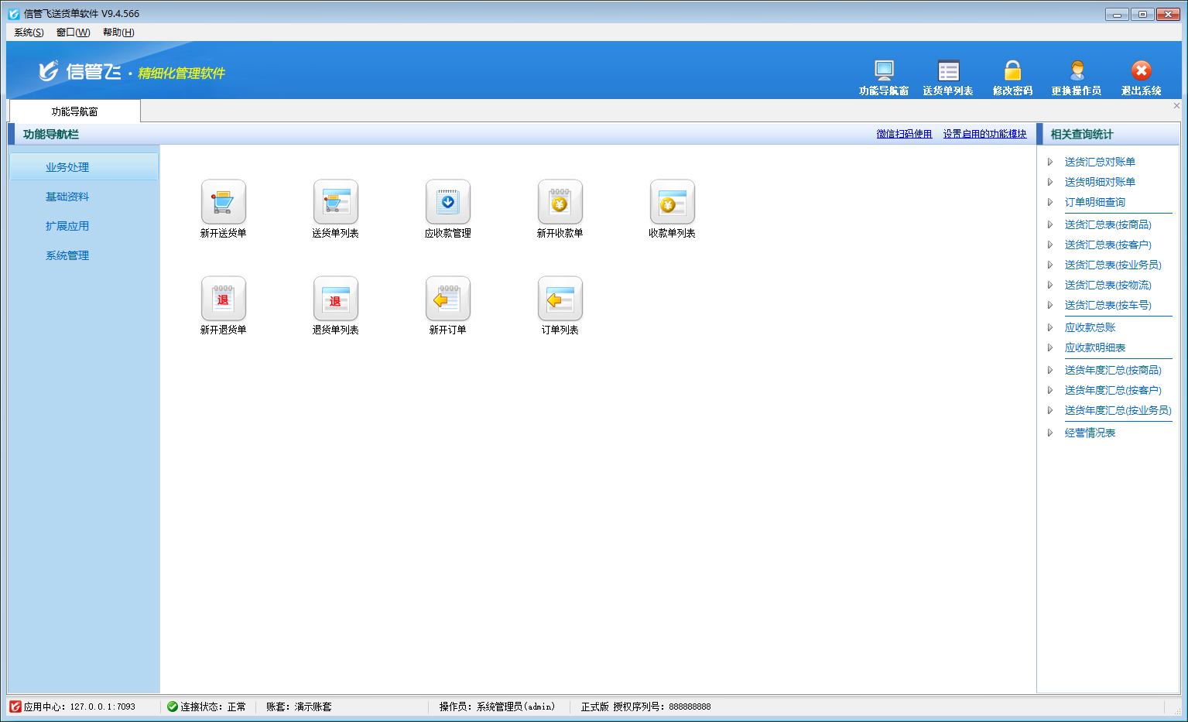1188x722 pixels.
Task: Open the 新开送货单 icon
Action: coord(223,202)
